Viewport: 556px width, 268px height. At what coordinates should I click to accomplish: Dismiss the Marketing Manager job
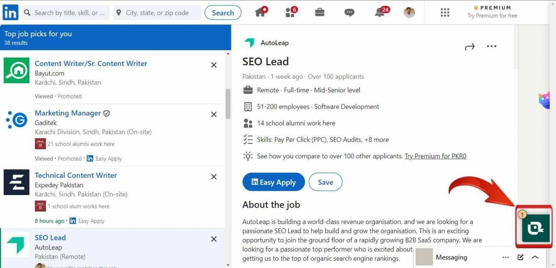(214, 114)
